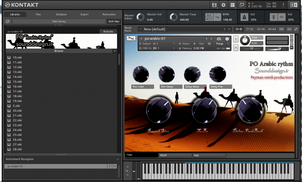
Task: Open the workspace layout panel icon
Action: tap(233, 5)
